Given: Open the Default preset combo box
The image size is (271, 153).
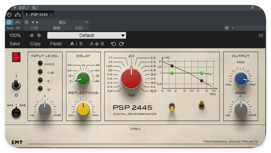Looking at the screenshot, I should [87, 35].
